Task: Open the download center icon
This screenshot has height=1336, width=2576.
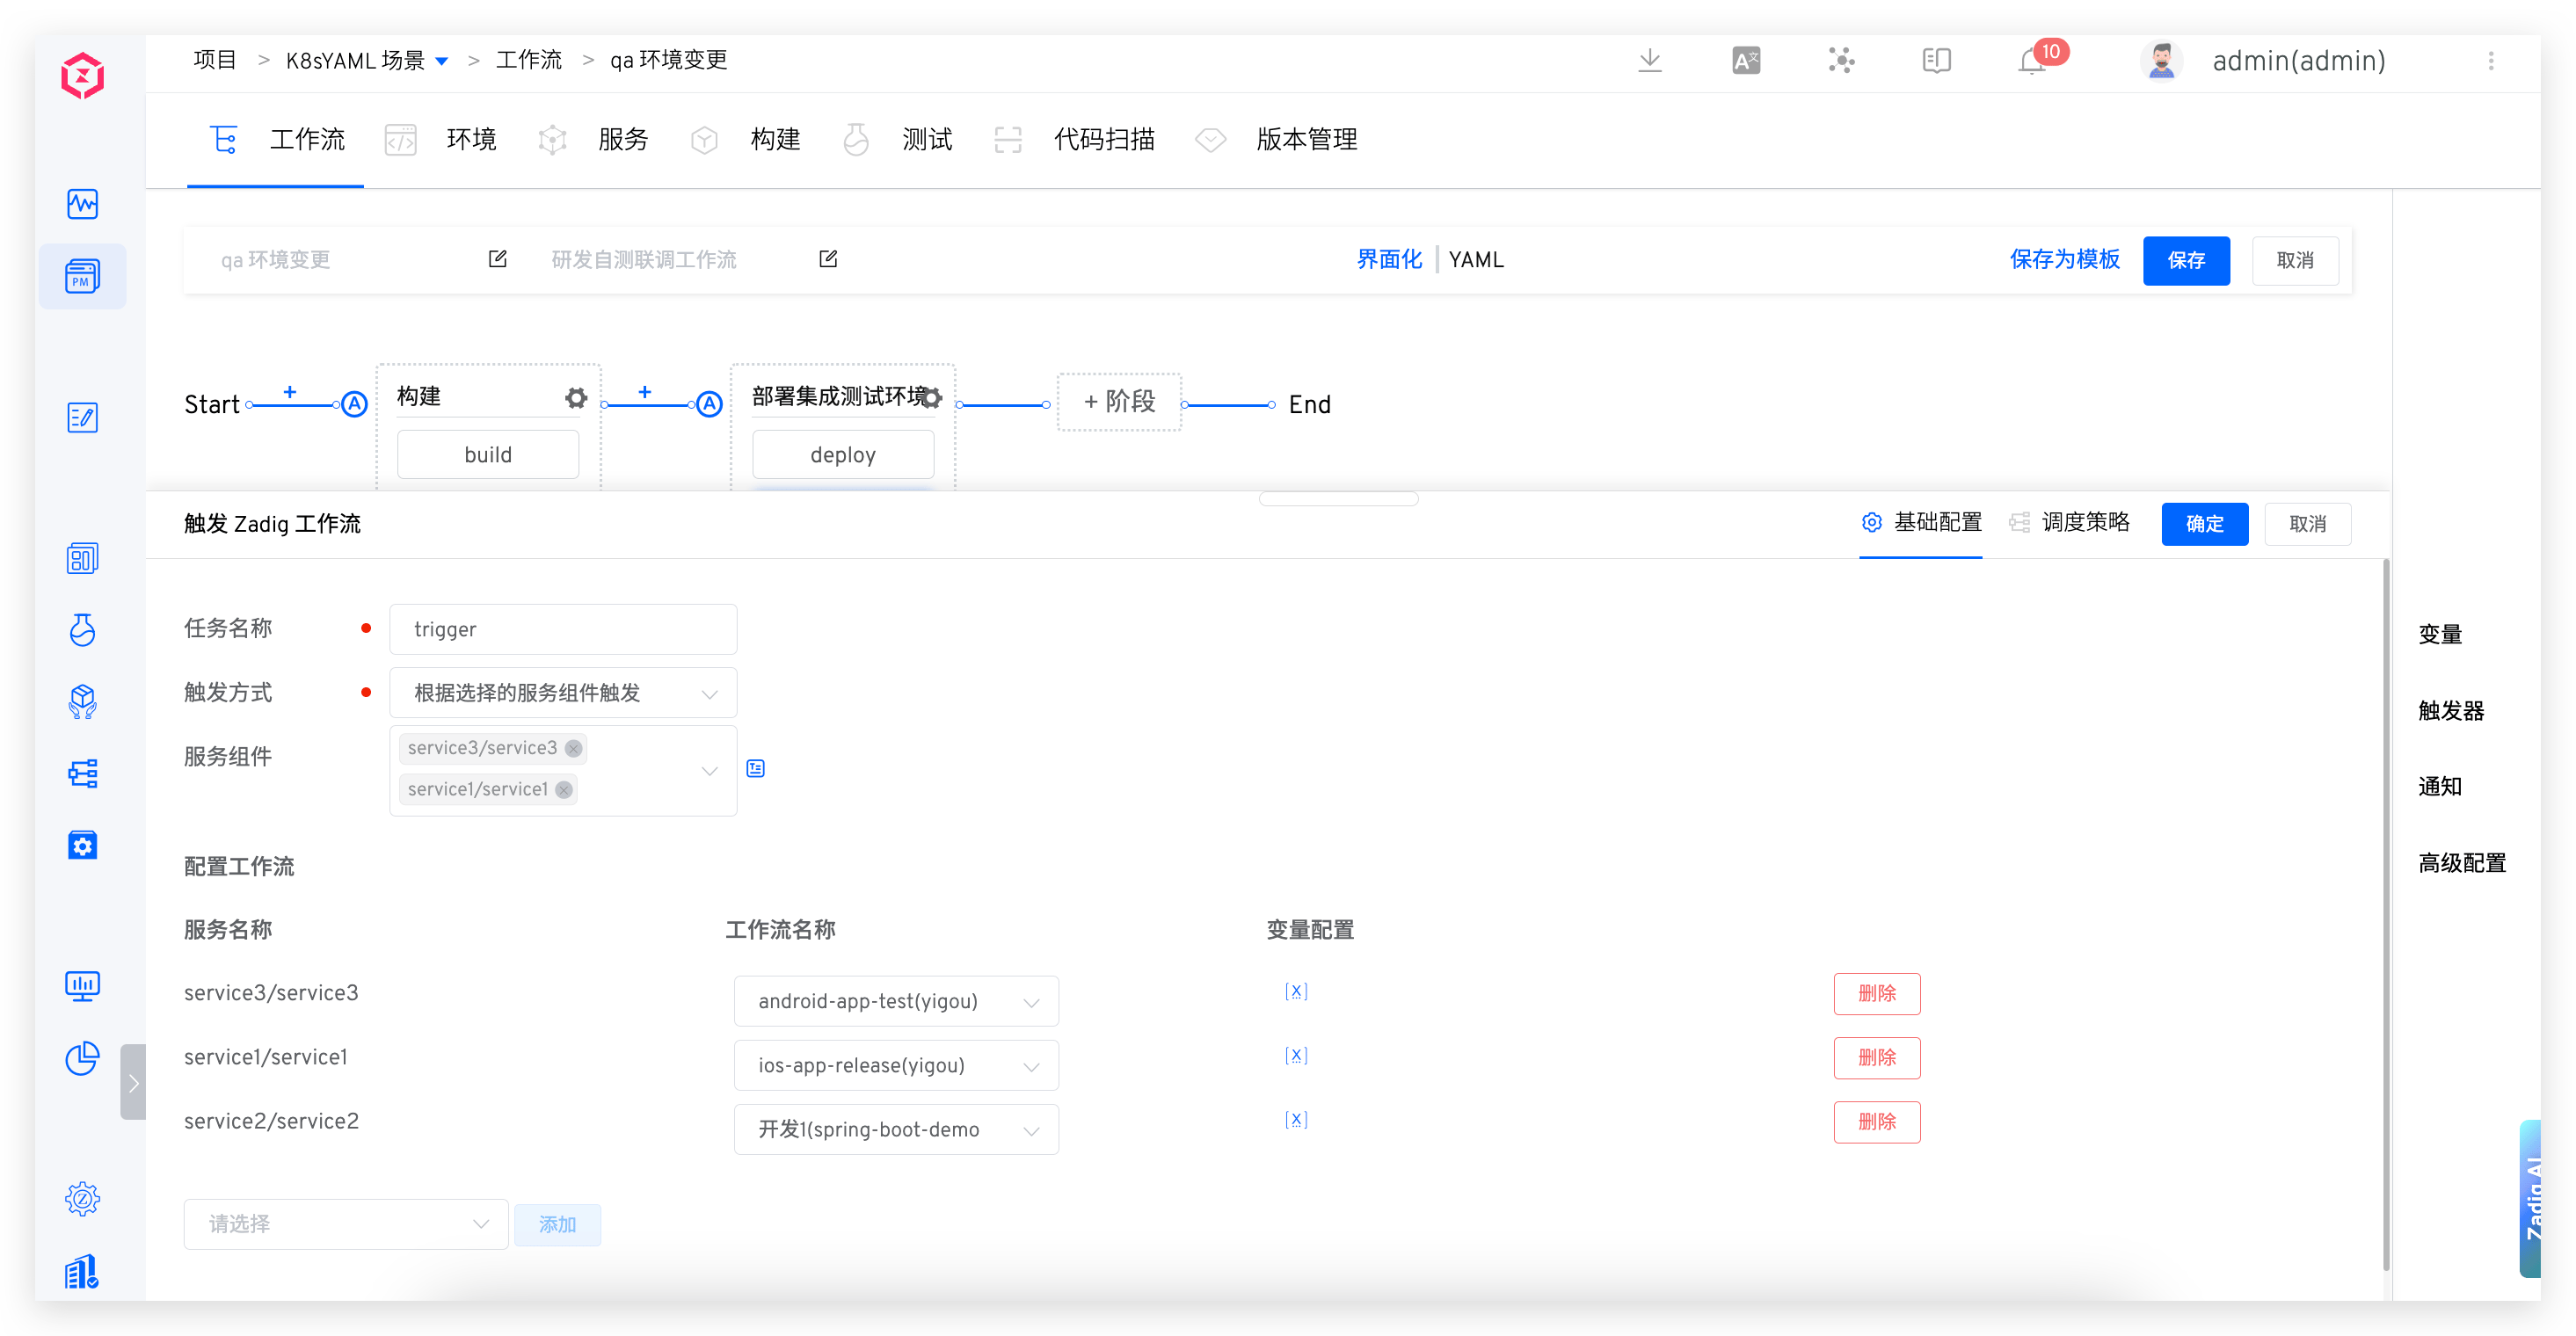Action: pyautogui.click(x=1649, y=60)
